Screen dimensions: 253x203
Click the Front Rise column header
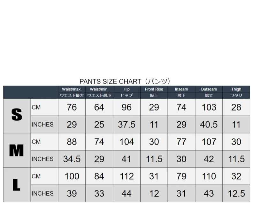[154, 89]
